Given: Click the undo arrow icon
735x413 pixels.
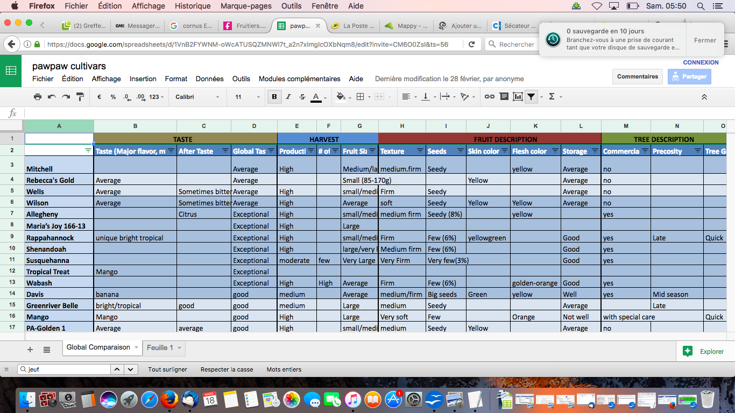Looking at the screenshot, I should [52, 97].
